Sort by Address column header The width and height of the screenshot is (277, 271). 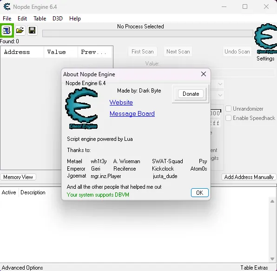pos(22,52)
